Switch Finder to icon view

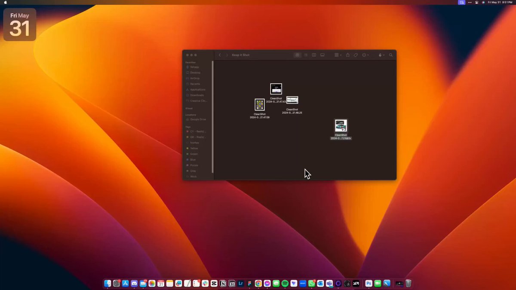pyautogui.click(x=297, y=55)
